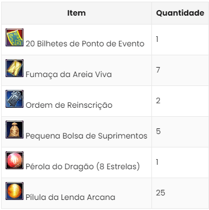Click the Ordem de Reinscrição label
209x210 pixels.
coord(69,105)
